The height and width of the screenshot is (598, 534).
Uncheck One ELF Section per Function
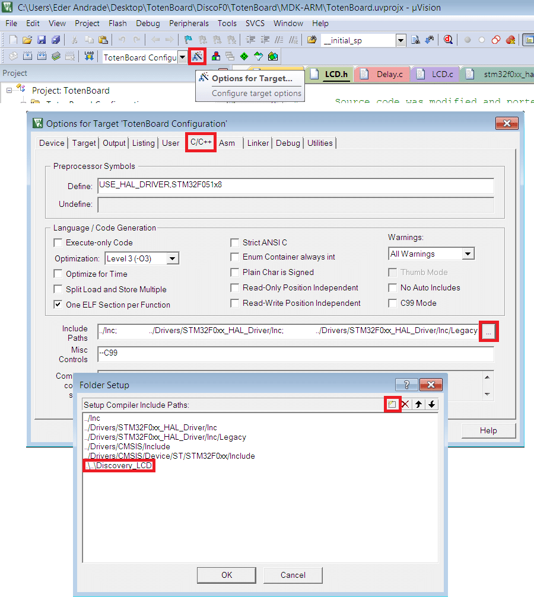(x=58, y=305)
